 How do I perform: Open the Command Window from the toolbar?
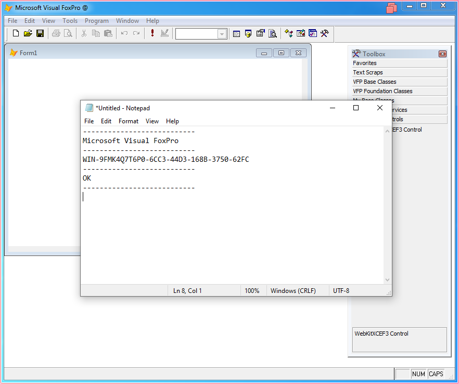(236, 34)
